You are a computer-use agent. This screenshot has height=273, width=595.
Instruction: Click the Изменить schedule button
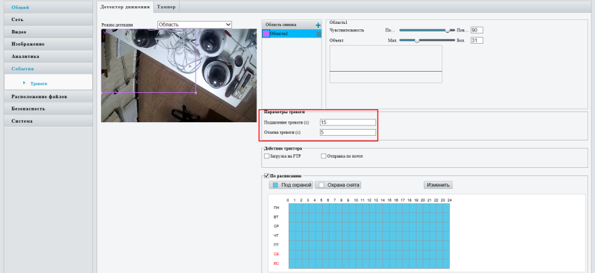pyautogui.click(x=438, y=185)
